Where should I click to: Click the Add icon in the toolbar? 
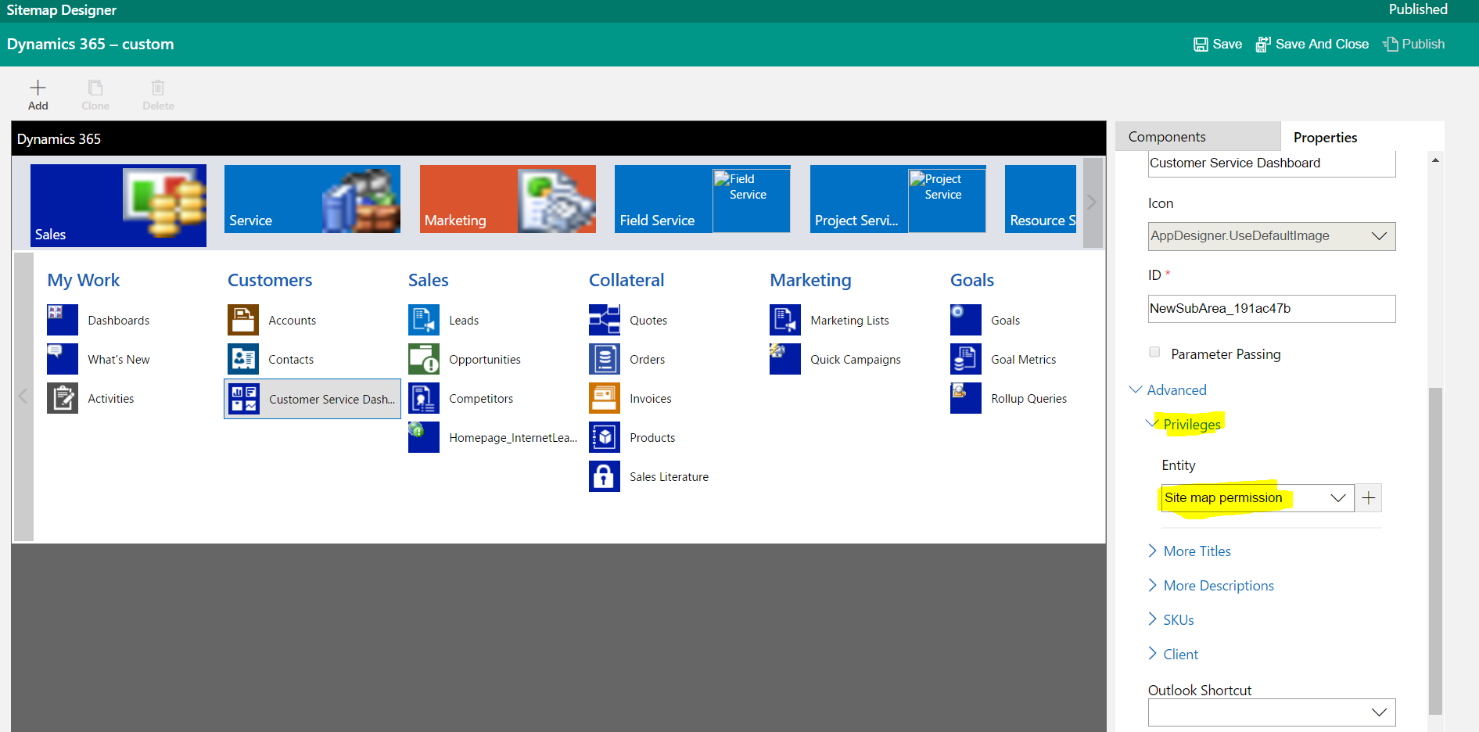point(38,93)
